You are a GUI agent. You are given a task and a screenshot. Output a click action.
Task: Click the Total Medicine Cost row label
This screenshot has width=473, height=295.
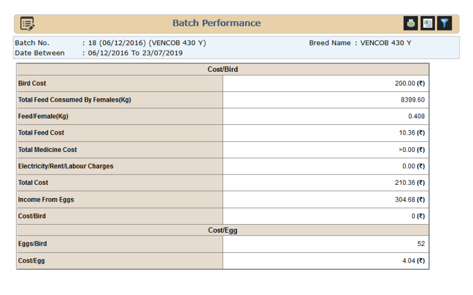47,149
